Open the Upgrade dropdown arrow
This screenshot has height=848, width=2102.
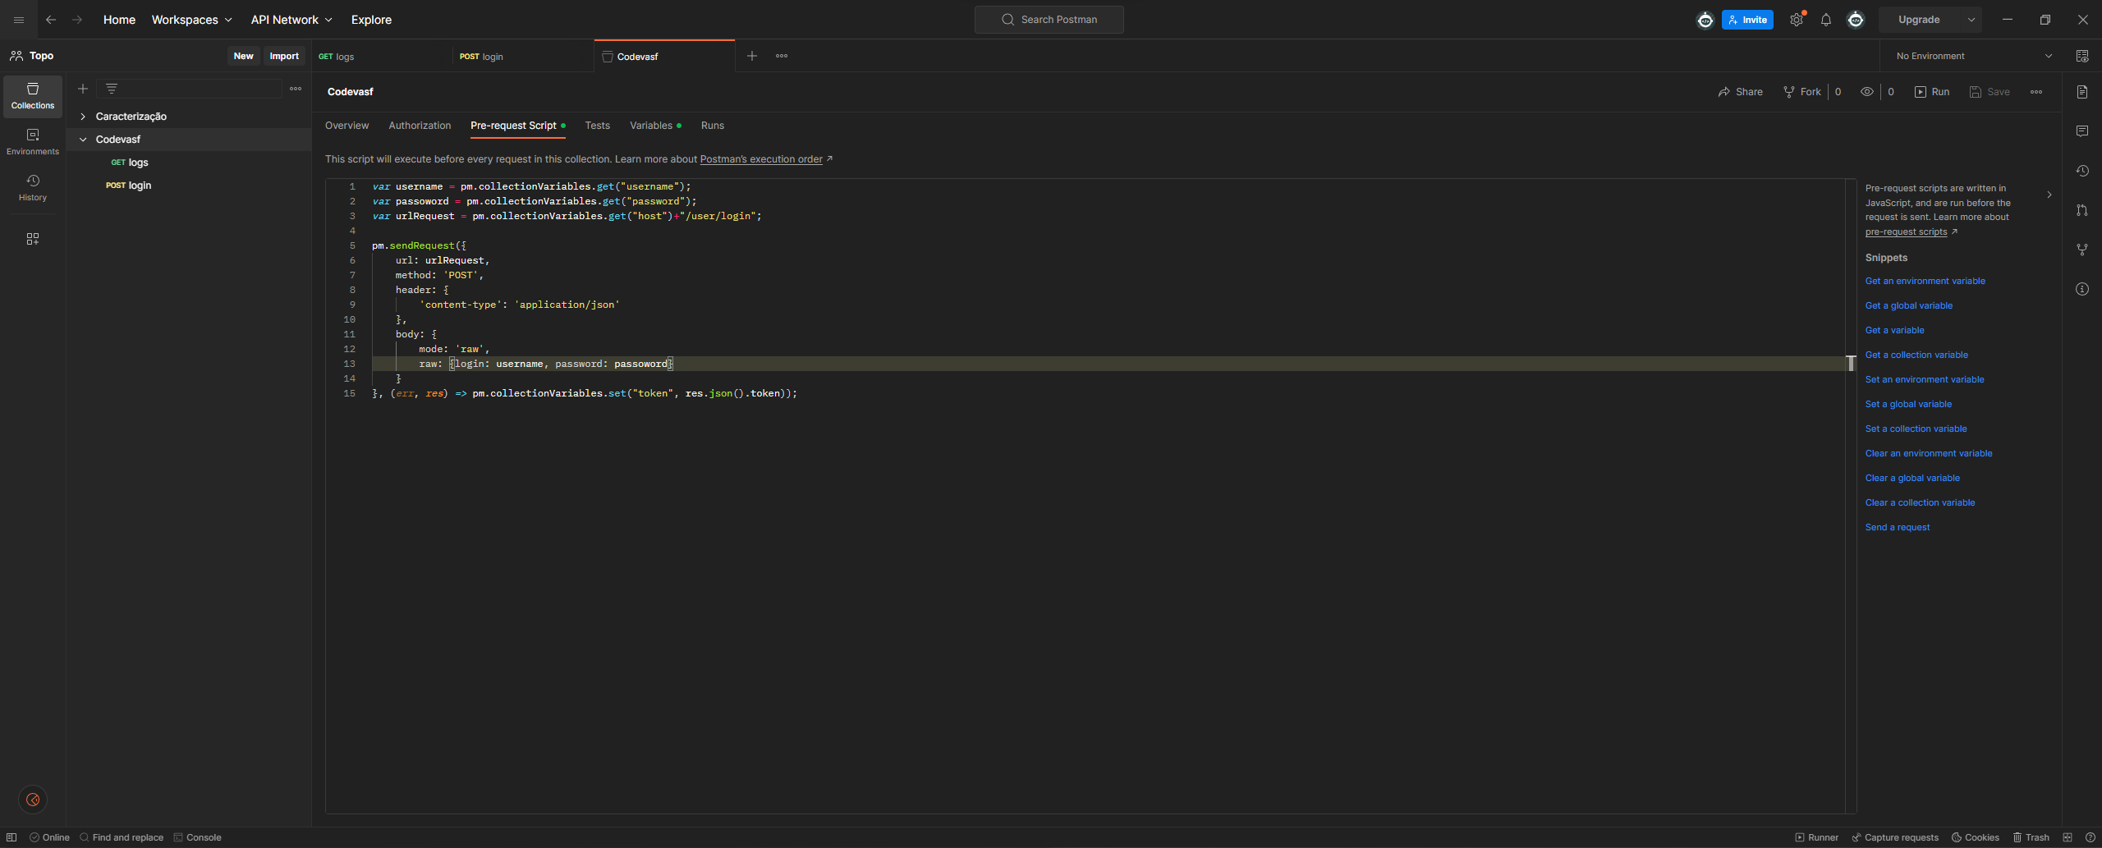coord(1971,20)
